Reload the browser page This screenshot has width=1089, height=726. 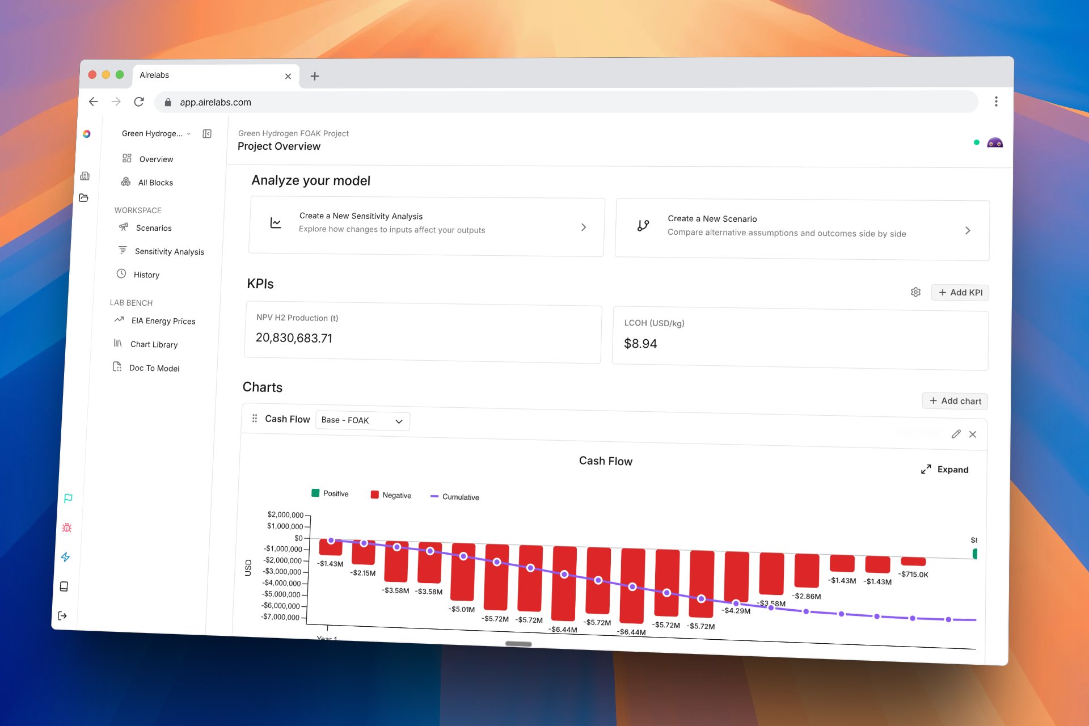[139, 102]
